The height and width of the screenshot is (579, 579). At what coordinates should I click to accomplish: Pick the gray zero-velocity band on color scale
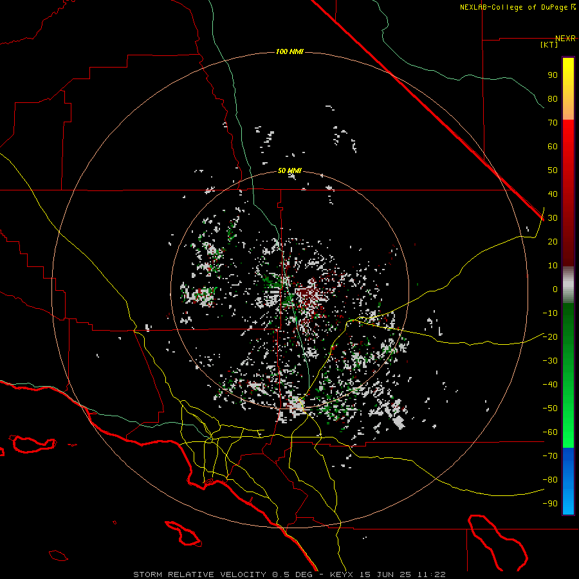[568, 285]
